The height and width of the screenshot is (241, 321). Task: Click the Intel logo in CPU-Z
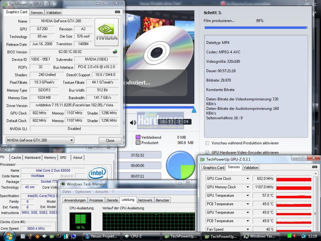click(x=97, y=173)
